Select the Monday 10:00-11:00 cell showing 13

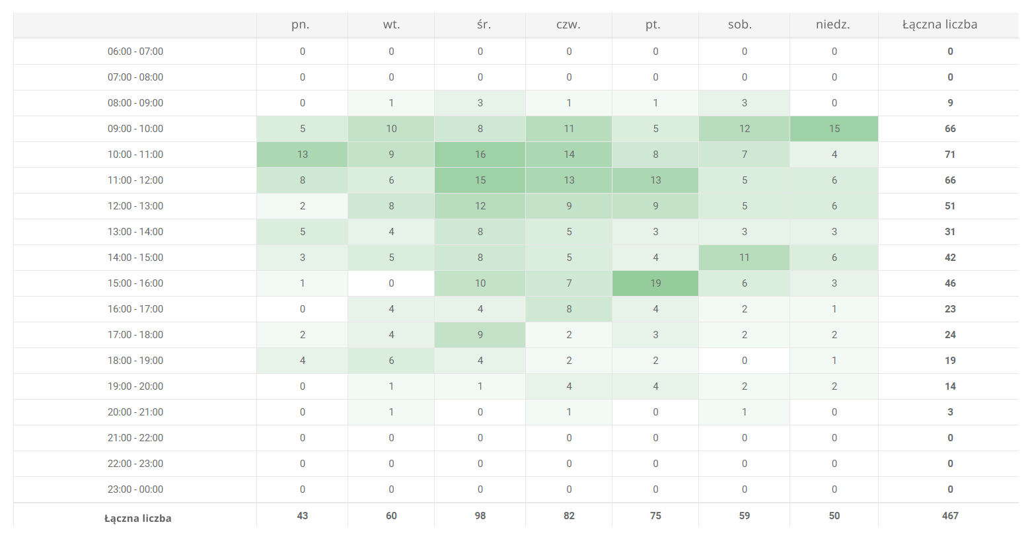tap(303, 155)
